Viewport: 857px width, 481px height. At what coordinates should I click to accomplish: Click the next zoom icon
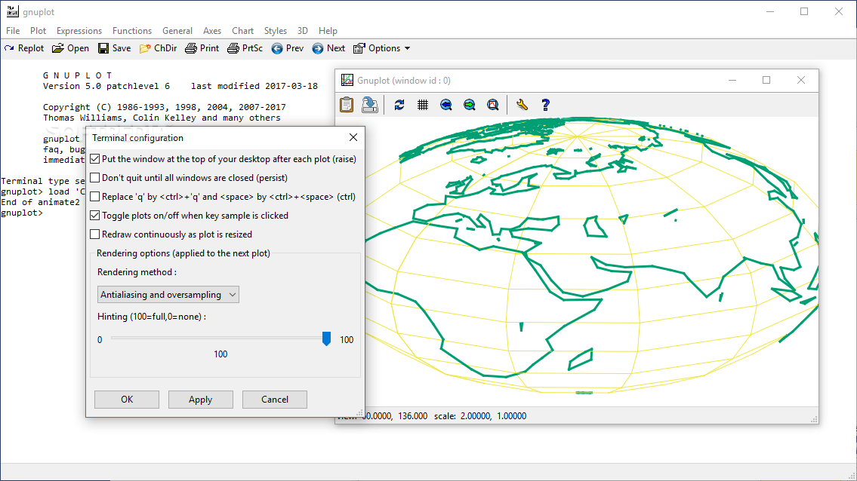(x=470, y=104)
